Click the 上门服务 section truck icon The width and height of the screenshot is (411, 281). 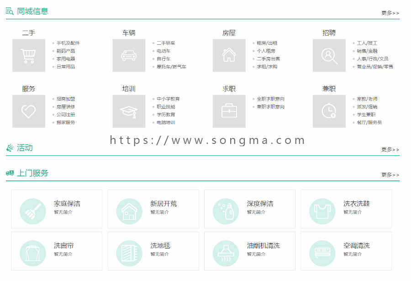[10, 173]
